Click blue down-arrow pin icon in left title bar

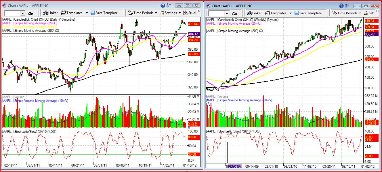coord(168,5)
